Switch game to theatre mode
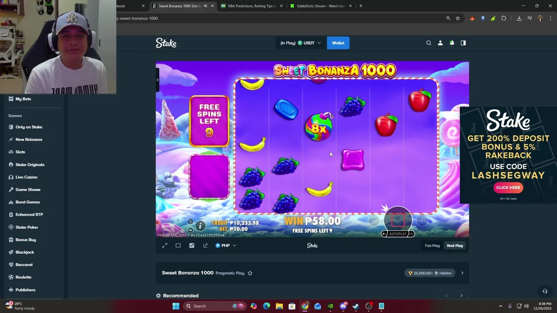Image resolution: width=557 pixels, height=313 pixels. click(178, 246)
